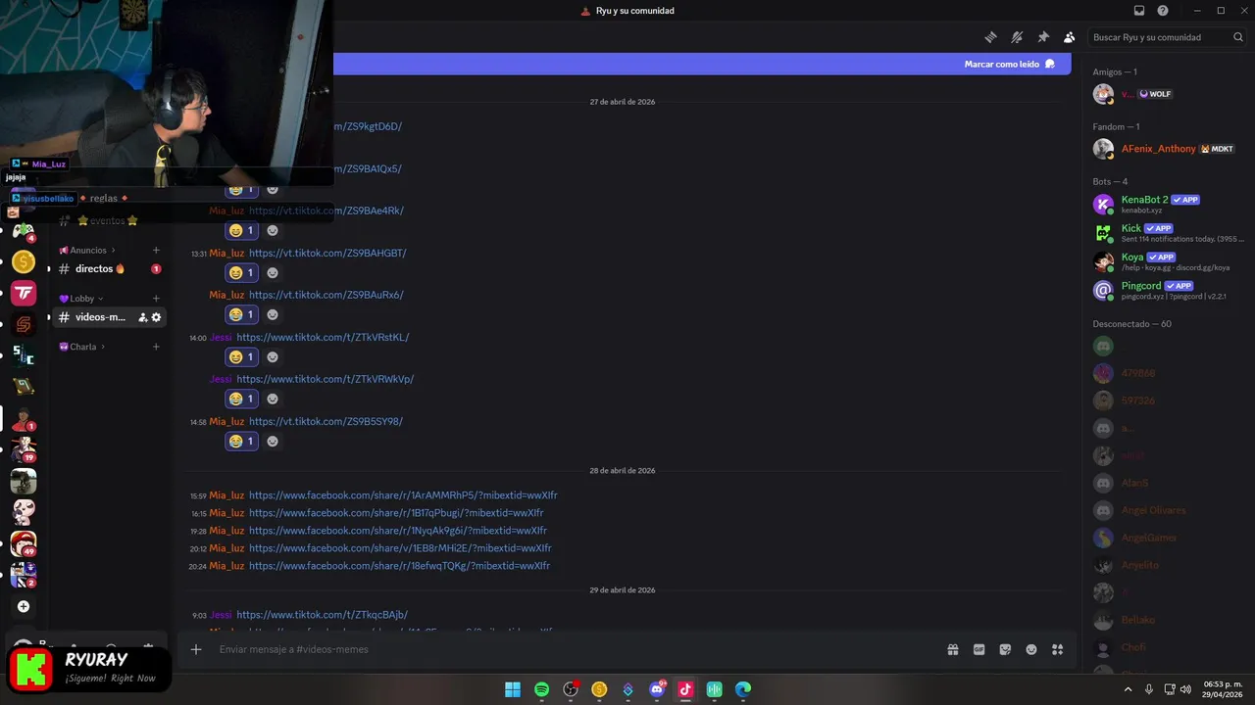Toggle laugh reaction under ZS9BAHGBT/ link

click(241, 272)
